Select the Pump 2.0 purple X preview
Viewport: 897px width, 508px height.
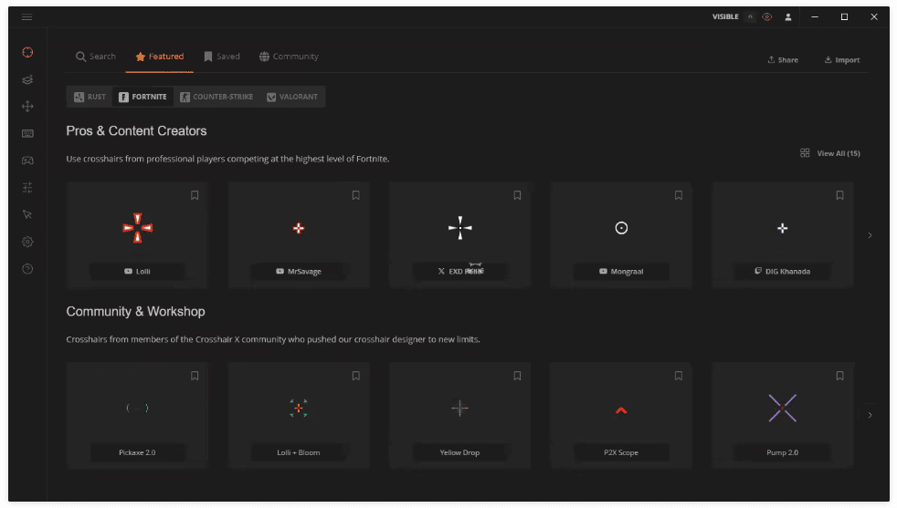(783, 408)
